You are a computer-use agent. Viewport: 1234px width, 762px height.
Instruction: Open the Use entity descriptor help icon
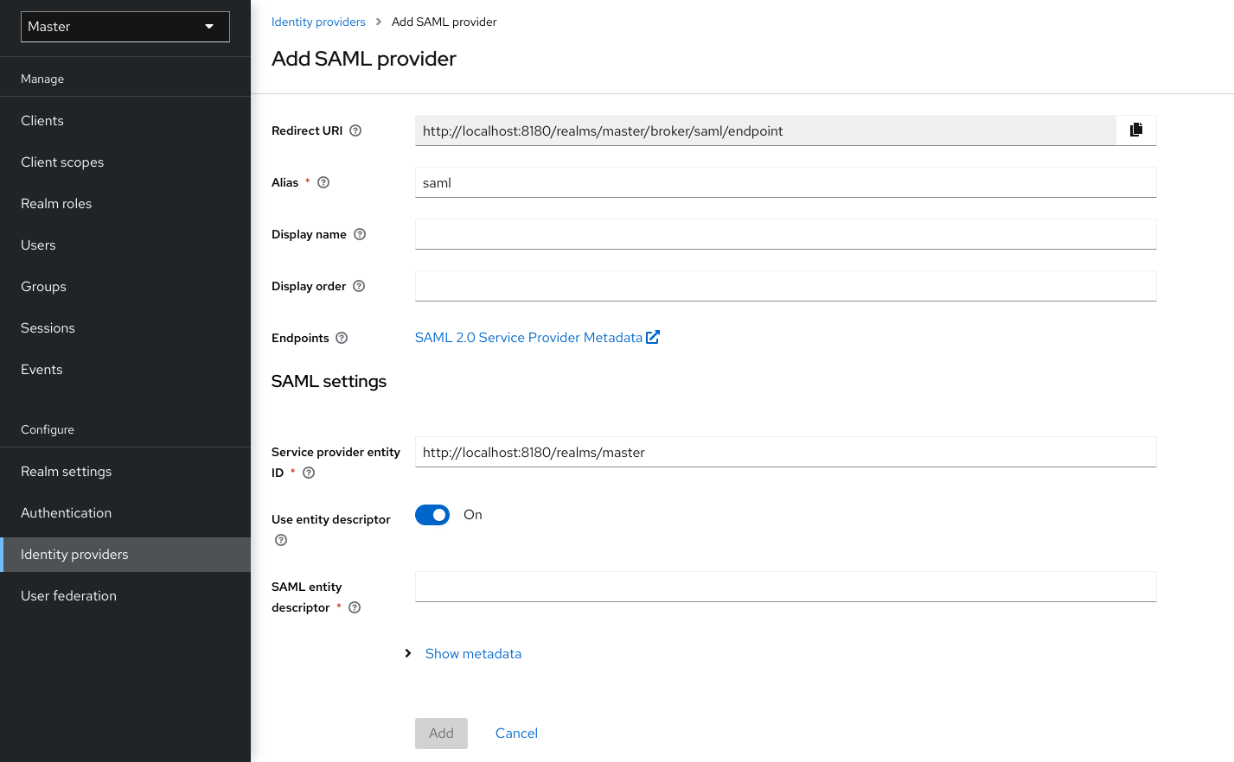click(280, 539)
